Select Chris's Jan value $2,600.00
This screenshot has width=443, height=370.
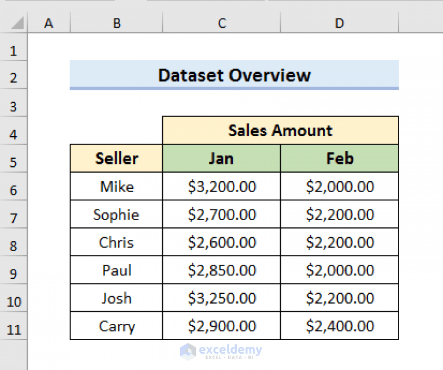tap(222, 242)
